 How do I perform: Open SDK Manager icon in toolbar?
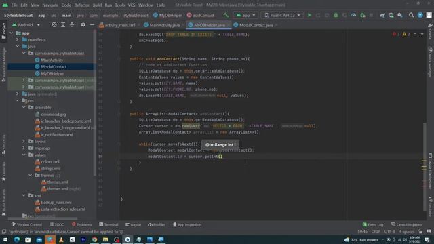(x=400, y=15)
